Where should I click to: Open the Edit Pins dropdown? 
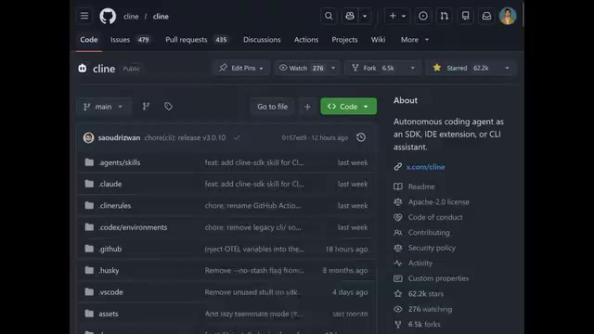[241, 68]
